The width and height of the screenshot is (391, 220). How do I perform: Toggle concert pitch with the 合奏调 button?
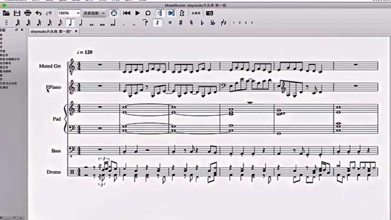coord(195,13)
